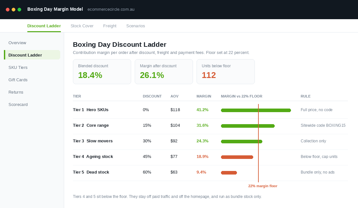Image resolution: width=358 pixels, height=208 pixels.
Task: Click the Tier 5 red margin bar
Action: tap(229, 173)
